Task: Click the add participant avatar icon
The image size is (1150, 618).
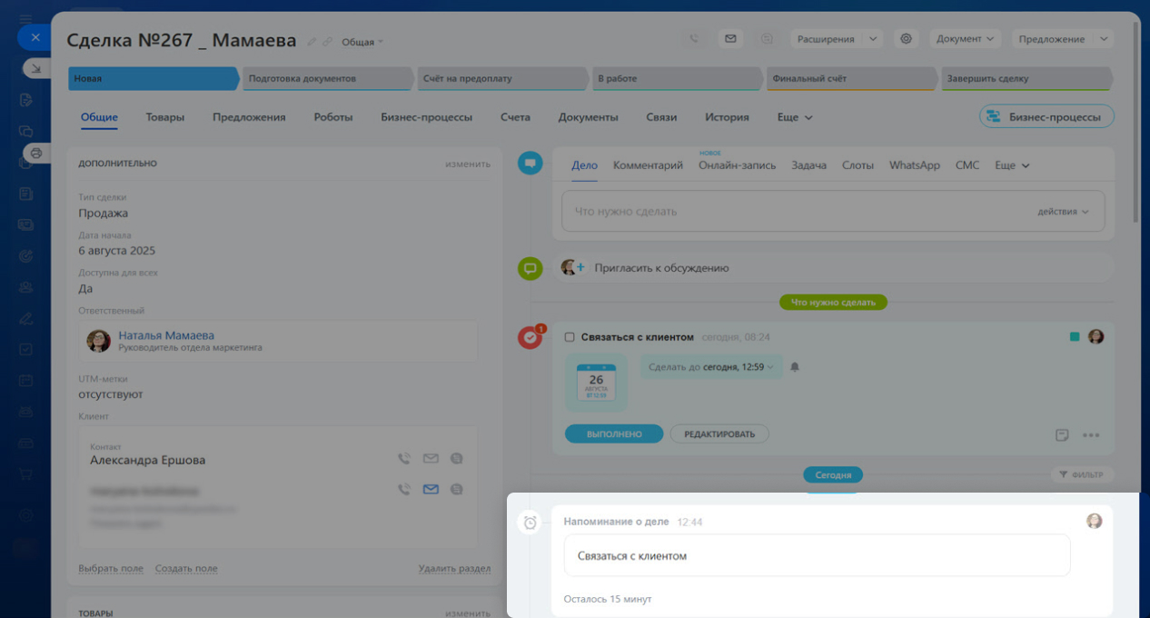Action: point(572,267)
